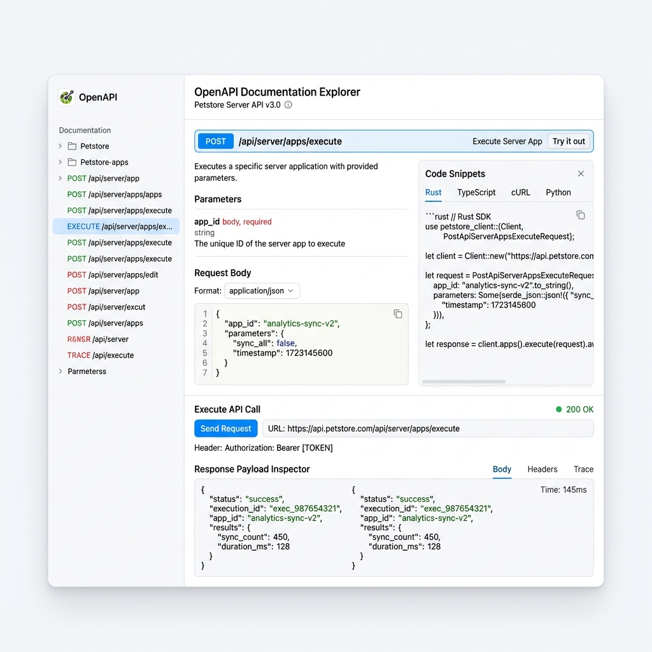Expand the Petstore-apps tree folder

point(60,162)
